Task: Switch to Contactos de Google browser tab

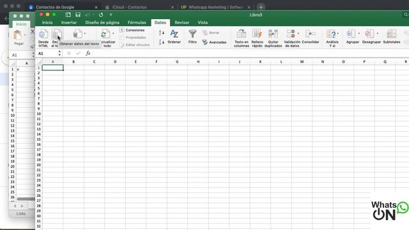Action: pyautogui.click(x=55, y=7)
